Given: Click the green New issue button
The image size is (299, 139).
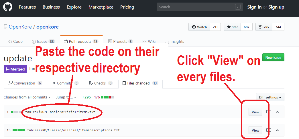Looking at the screenshot, I should tap(273, 57).
